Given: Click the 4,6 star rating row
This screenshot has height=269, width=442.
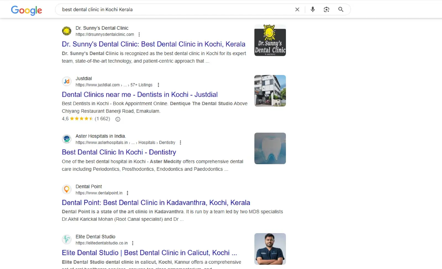Looking at the screenshot, I should (x=86, y=119).
